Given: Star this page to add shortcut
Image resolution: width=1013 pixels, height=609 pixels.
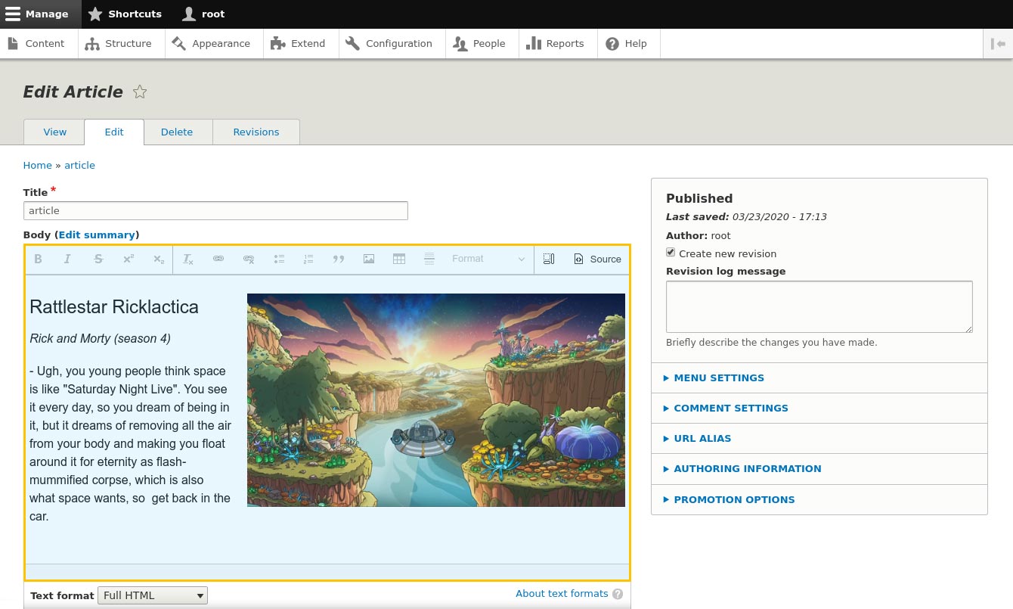Looking at the screenshot, I should pos(140,92).
